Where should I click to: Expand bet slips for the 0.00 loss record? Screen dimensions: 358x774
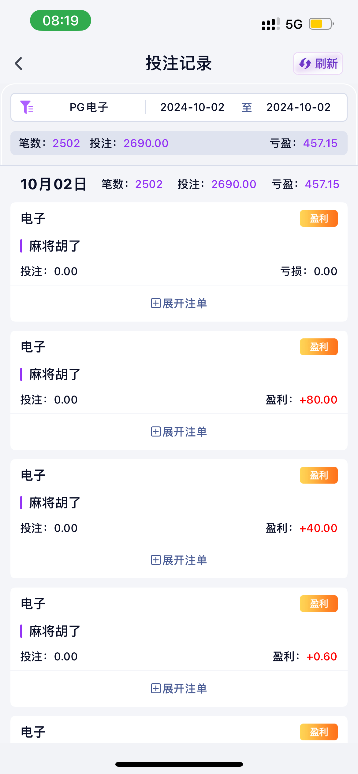(179, 304)
